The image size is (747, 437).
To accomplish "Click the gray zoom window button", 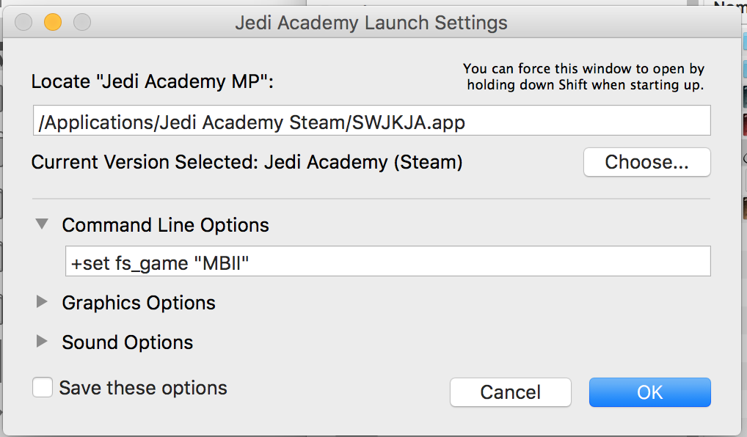I will coord(82,23).
